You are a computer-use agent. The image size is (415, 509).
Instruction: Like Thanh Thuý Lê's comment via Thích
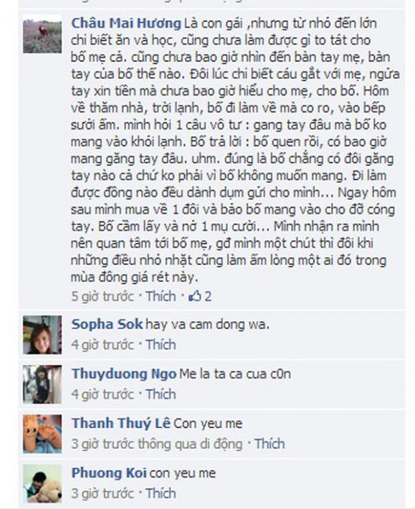pos(269,444)
